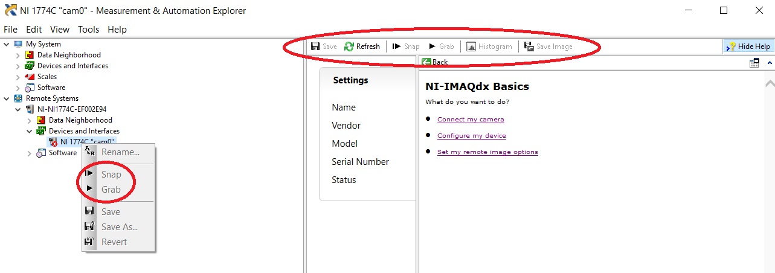Open the Help menu

click(117, 29)
